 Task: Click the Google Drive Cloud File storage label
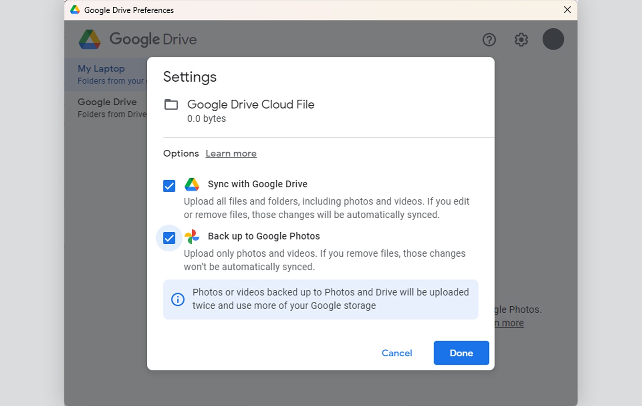click(x=206, y=119)
